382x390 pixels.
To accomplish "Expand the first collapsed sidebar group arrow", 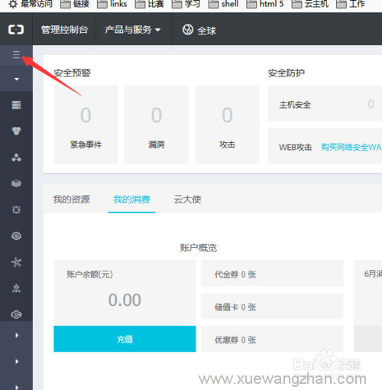I will (x=17, y=335).
